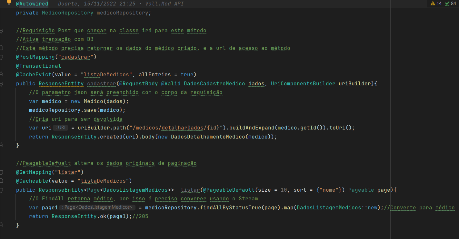Click the 'var page1' variable name
This screenshot has height=239, width=459.
pos(50,207)
